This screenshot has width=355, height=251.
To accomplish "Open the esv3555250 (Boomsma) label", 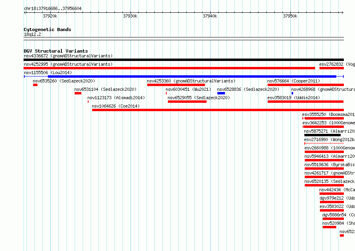I will coord(329,114).
